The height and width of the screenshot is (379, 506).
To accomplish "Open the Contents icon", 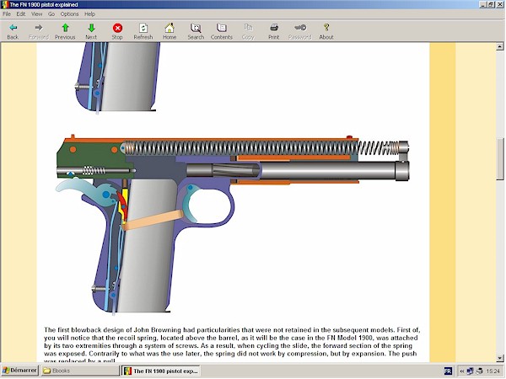I will pyautogui.click(x=221, y=28).
